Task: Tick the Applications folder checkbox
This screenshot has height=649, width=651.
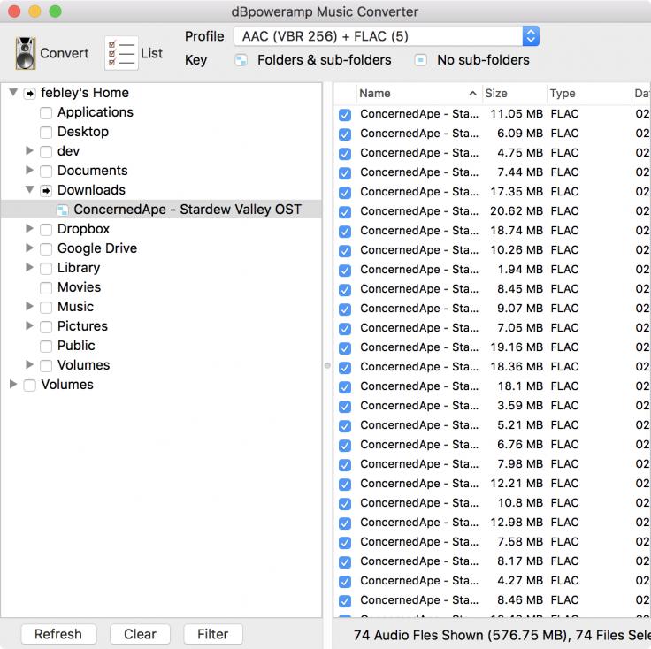Action: (46, 112)
